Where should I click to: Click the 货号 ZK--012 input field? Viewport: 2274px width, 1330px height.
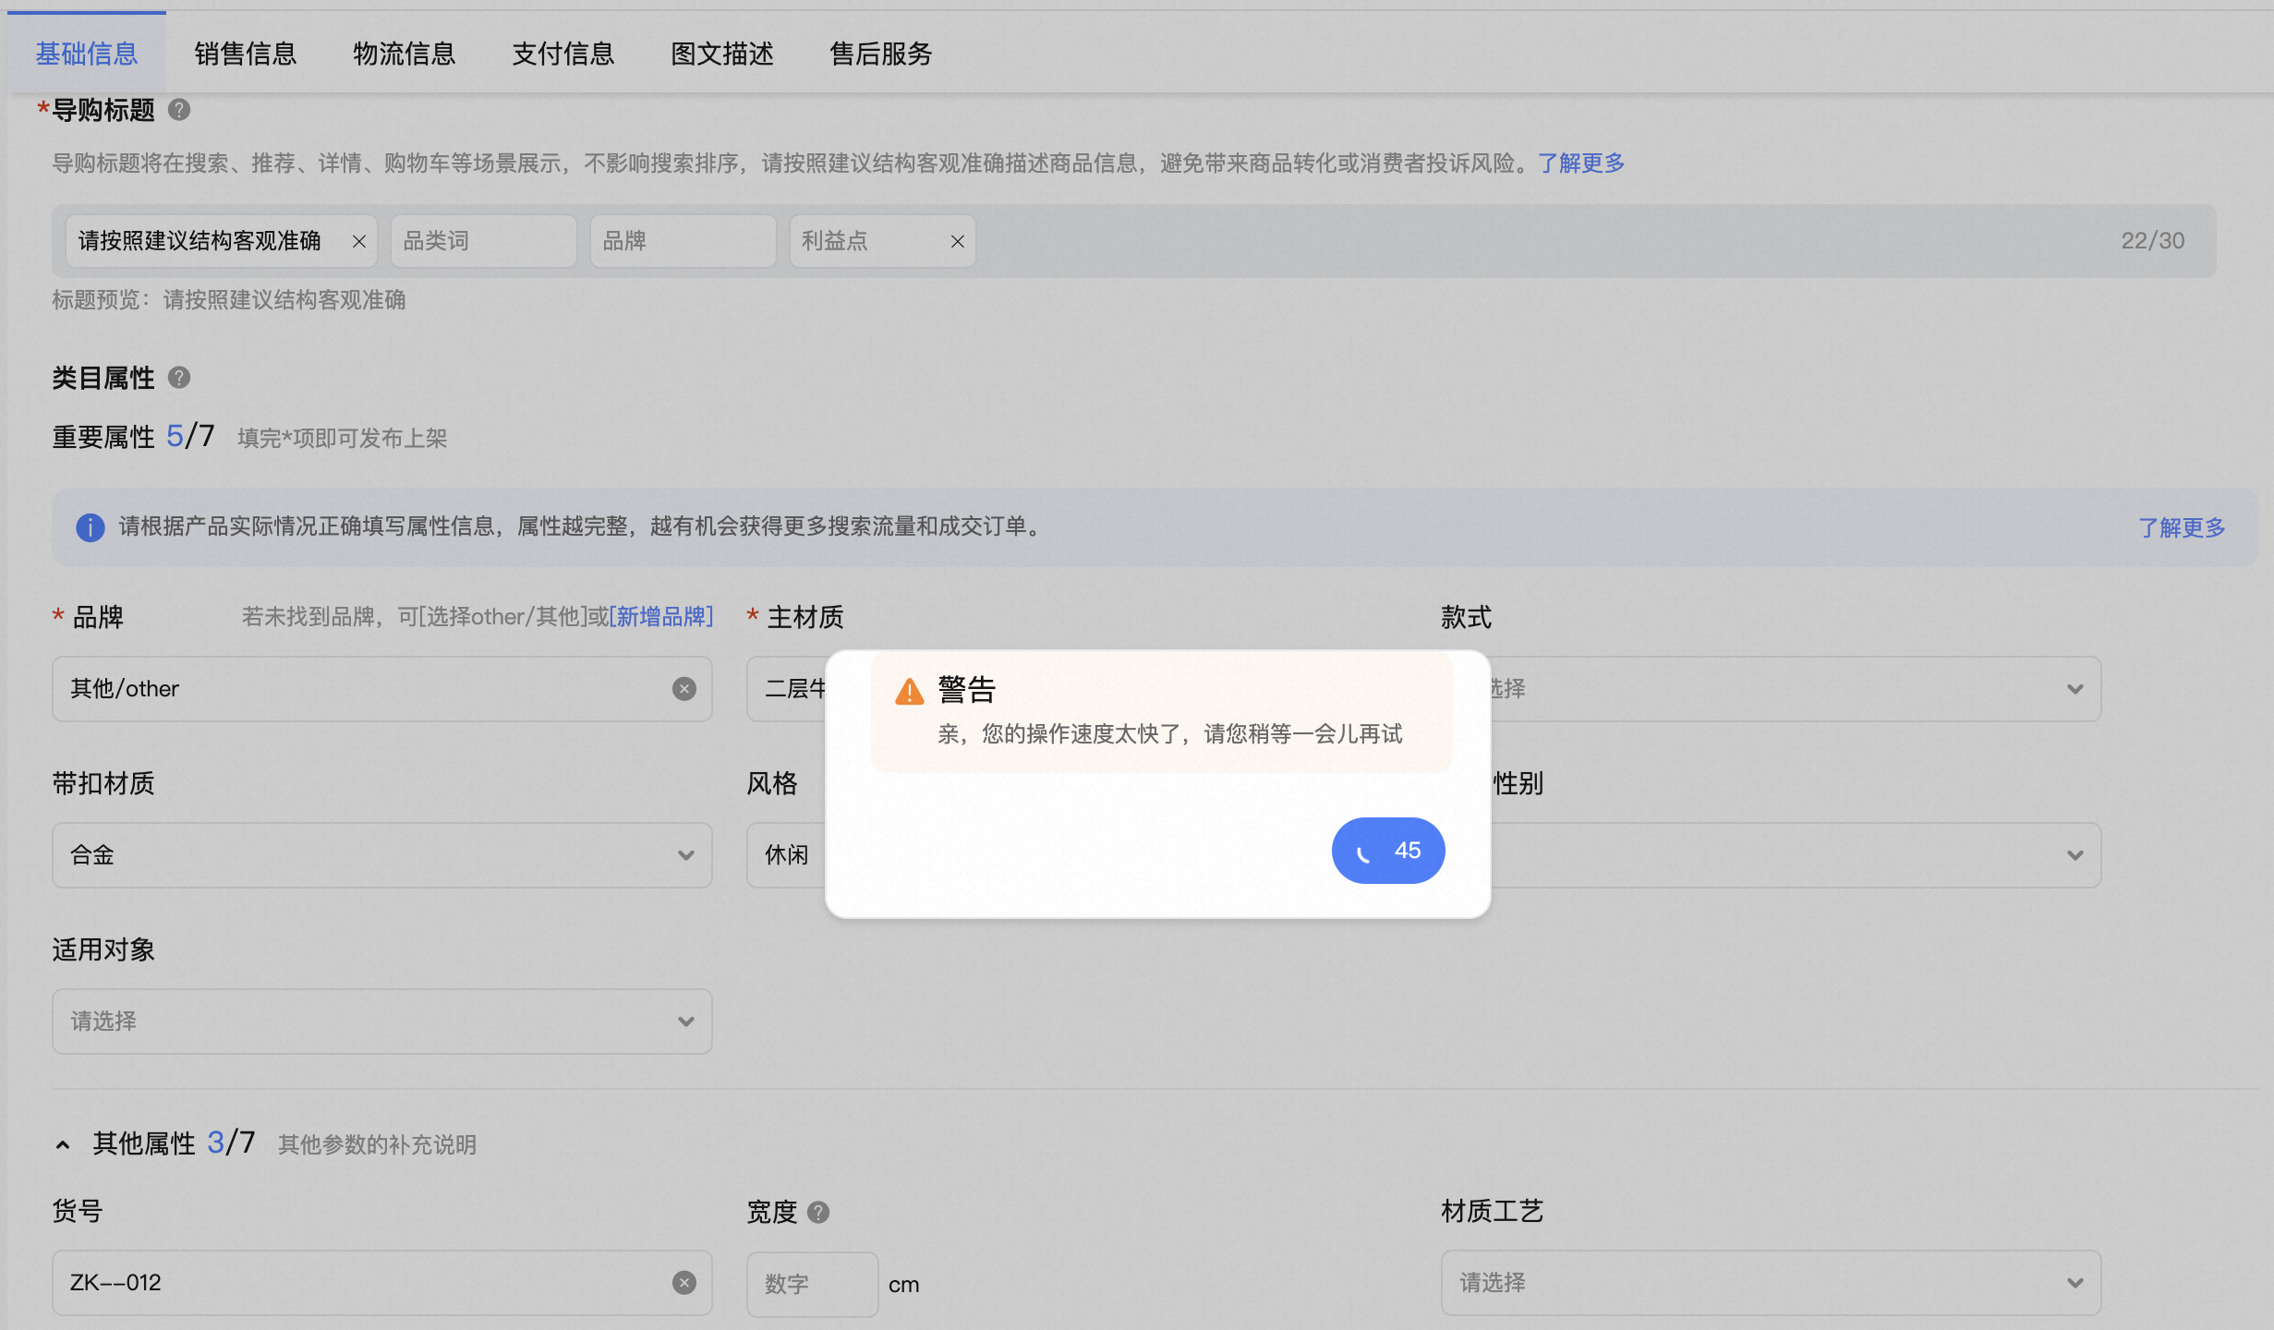click(382, 1283)
